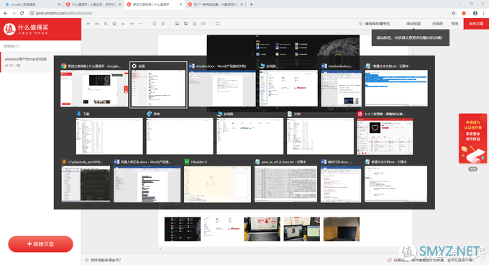
Task: Switch to 机器人笔记本.docx Word window
Action: [x=147, y=181]
